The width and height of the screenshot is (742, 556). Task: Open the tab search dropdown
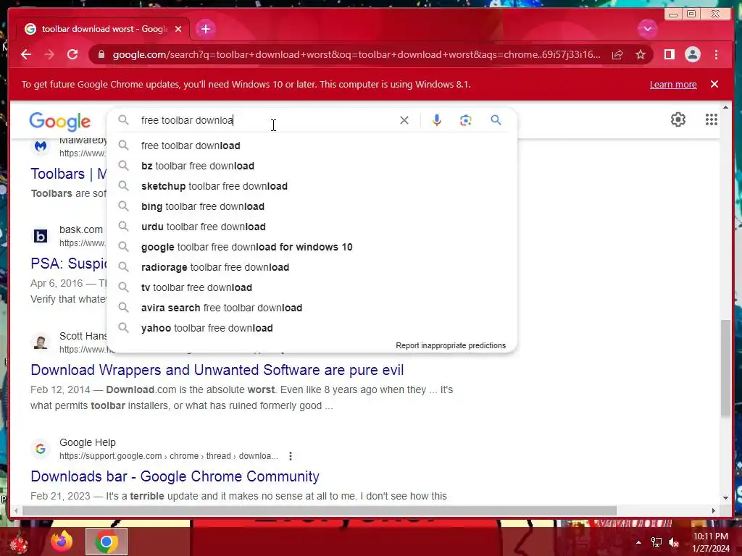point(647,29)
